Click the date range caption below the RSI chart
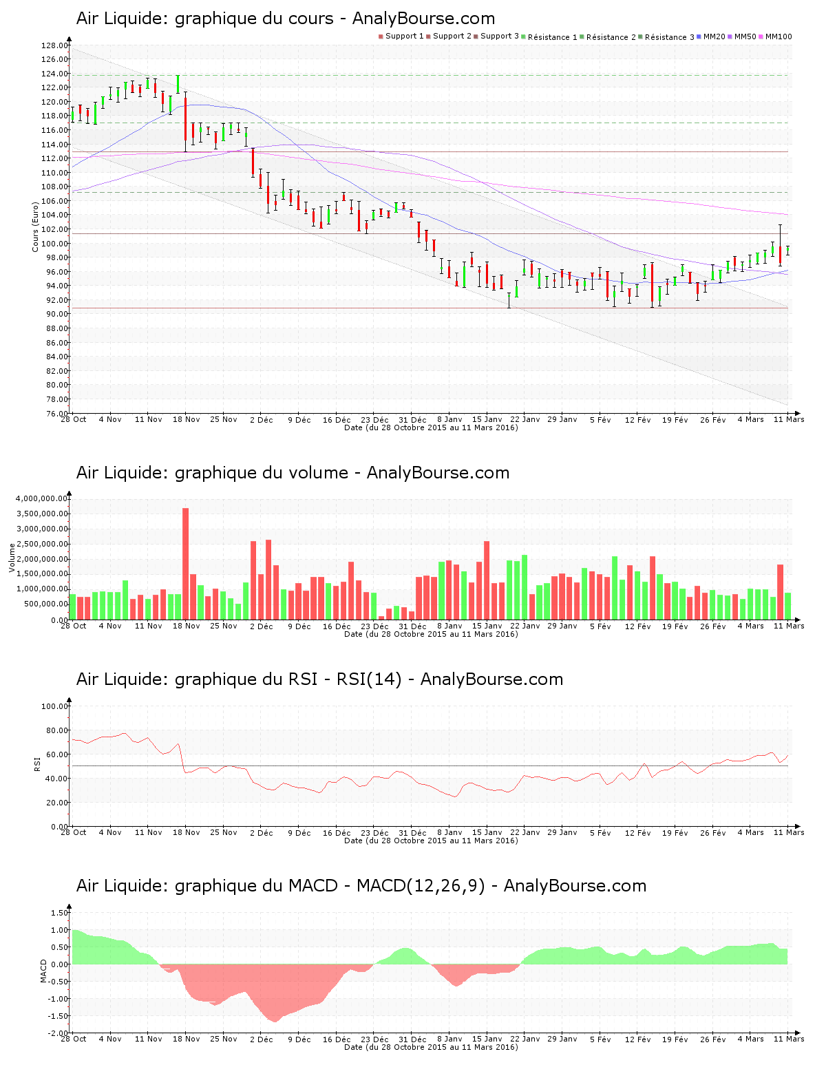 pos(431,841)
